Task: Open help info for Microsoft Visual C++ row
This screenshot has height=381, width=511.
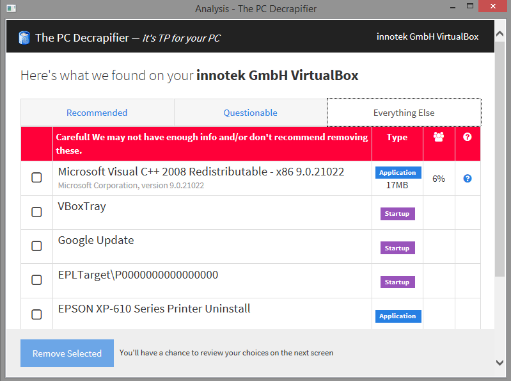Action: tap(468, 179)
